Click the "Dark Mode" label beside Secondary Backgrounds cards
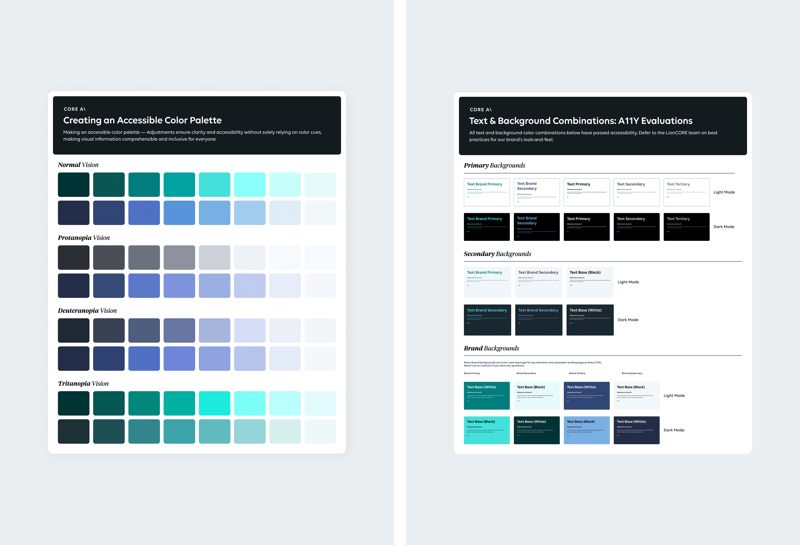The width and height of the screenshot is (800, 545). [x=628, y=320]
